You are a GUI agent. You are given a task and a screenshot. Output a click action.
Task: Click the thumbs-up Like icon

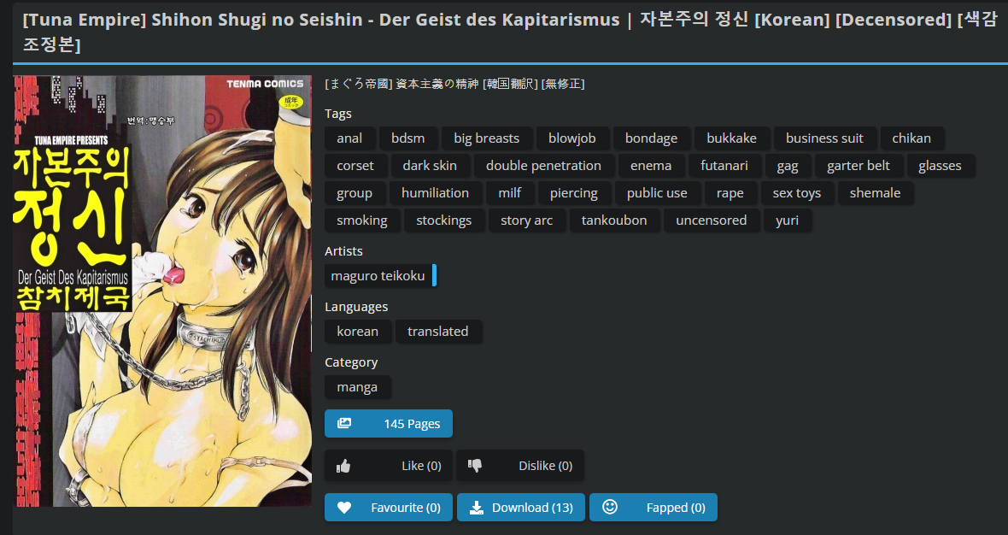click(x=343, y=466)
